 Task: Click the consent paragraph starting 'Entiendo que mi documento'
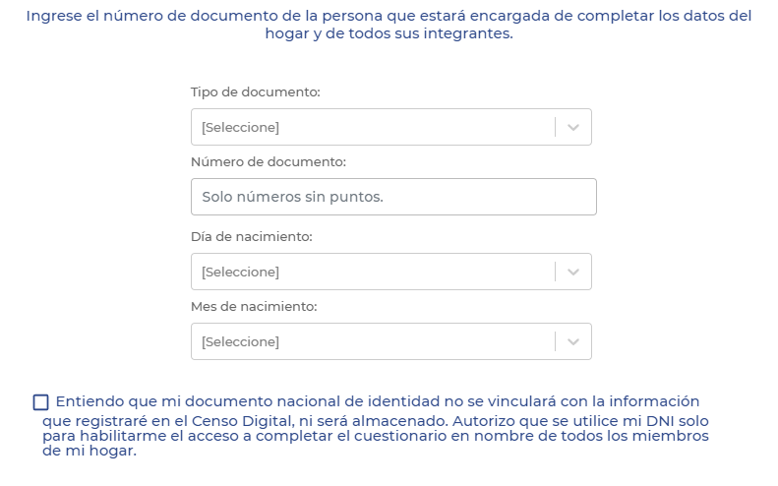pos(376,425)
